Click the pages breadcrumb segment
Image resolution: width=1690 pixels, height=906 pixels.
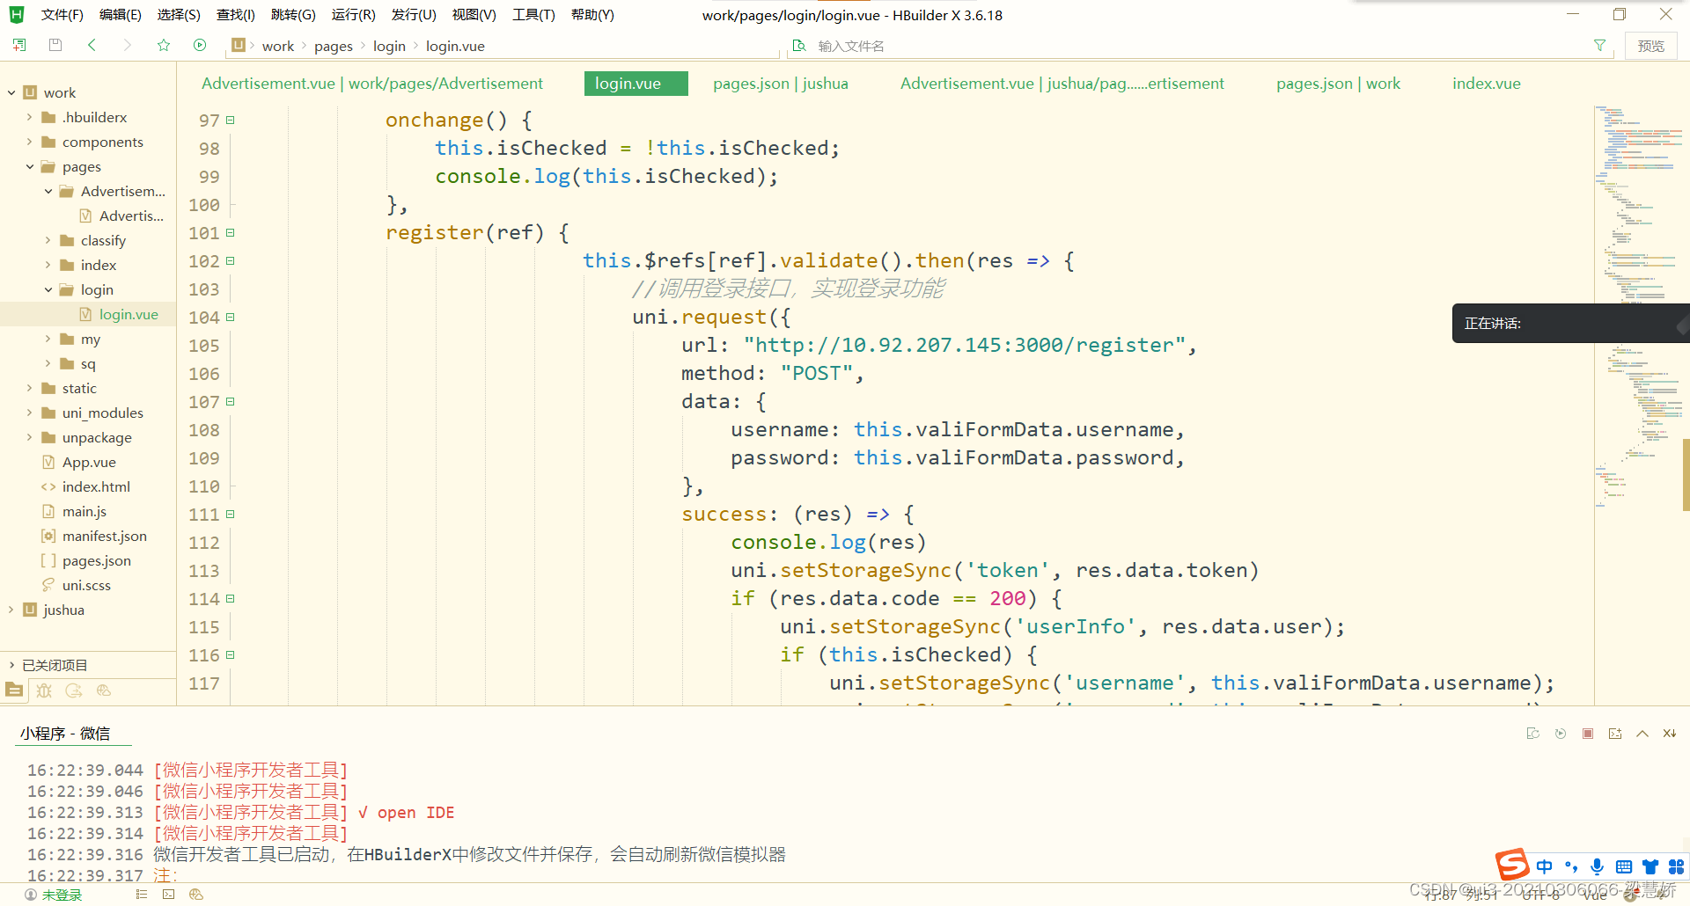[334, 46]
